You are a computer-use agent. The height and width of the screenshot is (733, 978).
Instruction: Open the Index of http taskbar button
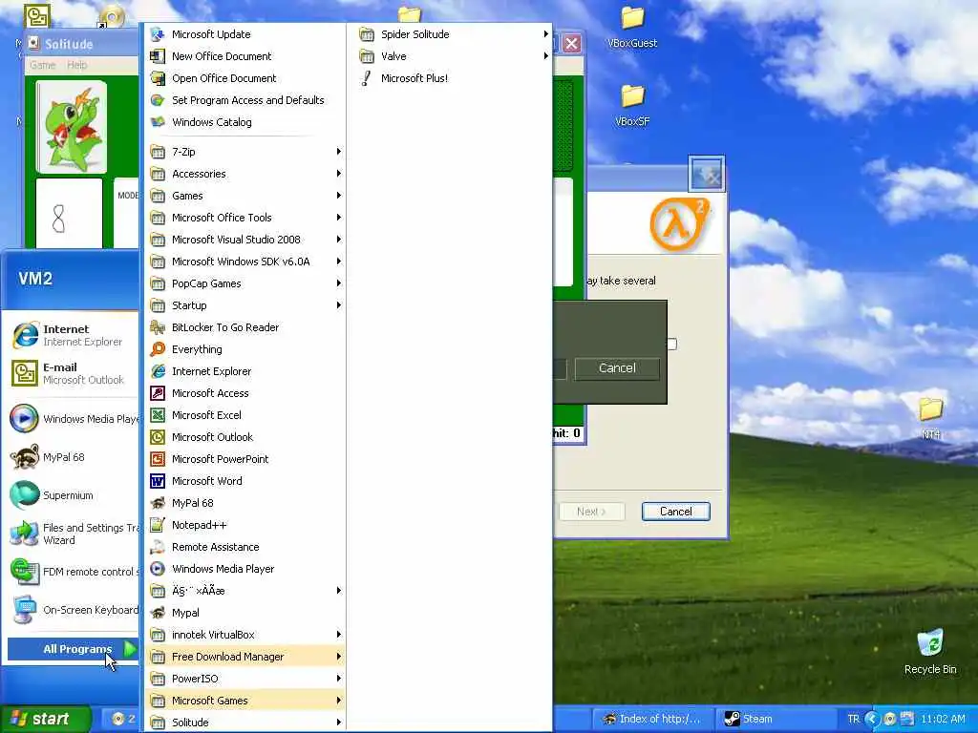tap(651, 719)
